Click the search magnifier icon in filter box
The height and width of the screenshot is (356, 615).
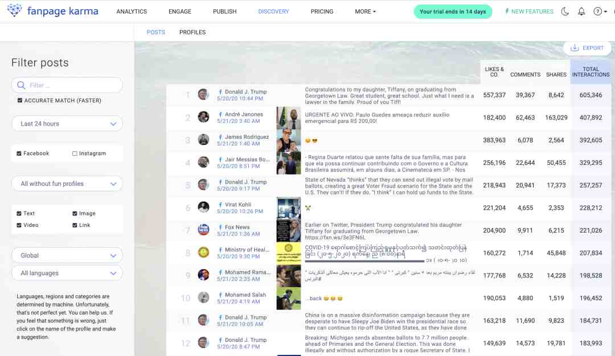point(21,85)
